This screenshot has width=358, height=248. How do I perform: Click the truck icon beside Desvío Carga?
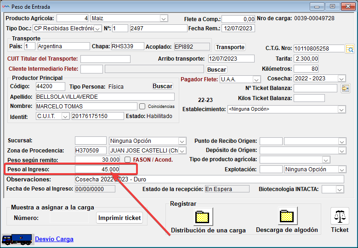[x=17, y=239]
